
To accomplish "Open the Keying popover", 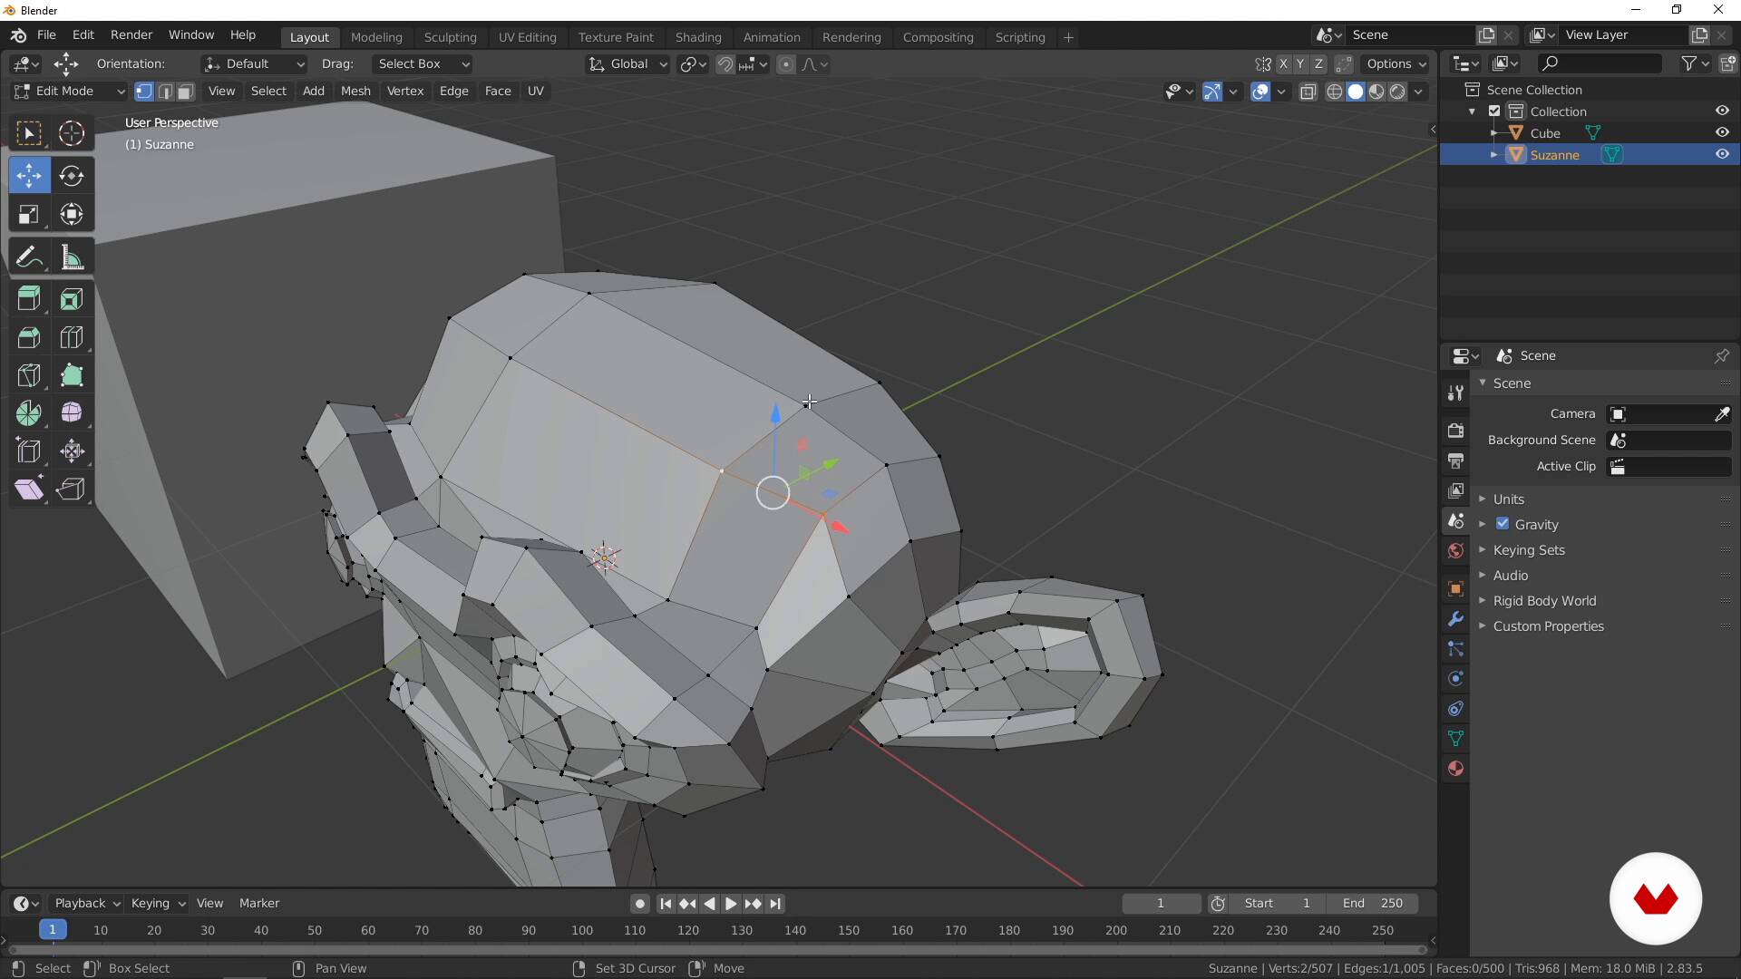I will tap(157, 904).
